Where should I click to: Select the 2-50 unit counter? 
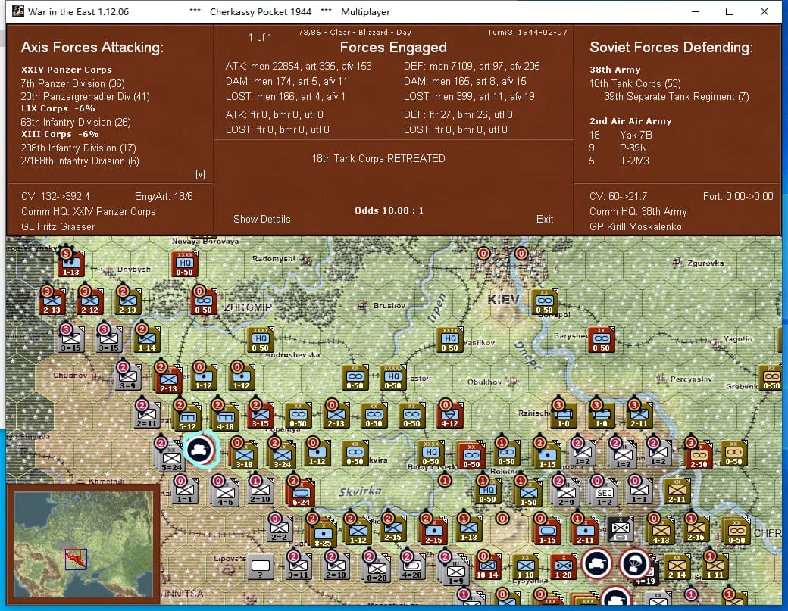pos(698,455)
